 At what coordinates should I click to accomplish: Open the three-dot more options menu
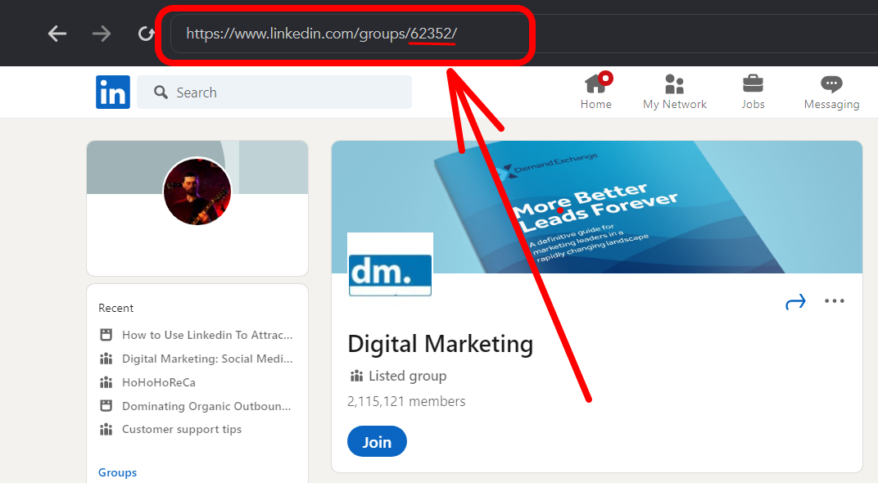(x=834, y=301)
